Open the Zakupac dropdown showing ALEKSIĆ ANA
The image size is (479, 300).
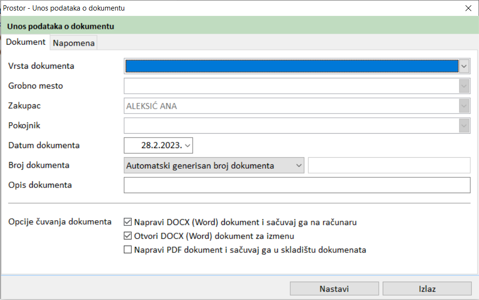[464, 106]
